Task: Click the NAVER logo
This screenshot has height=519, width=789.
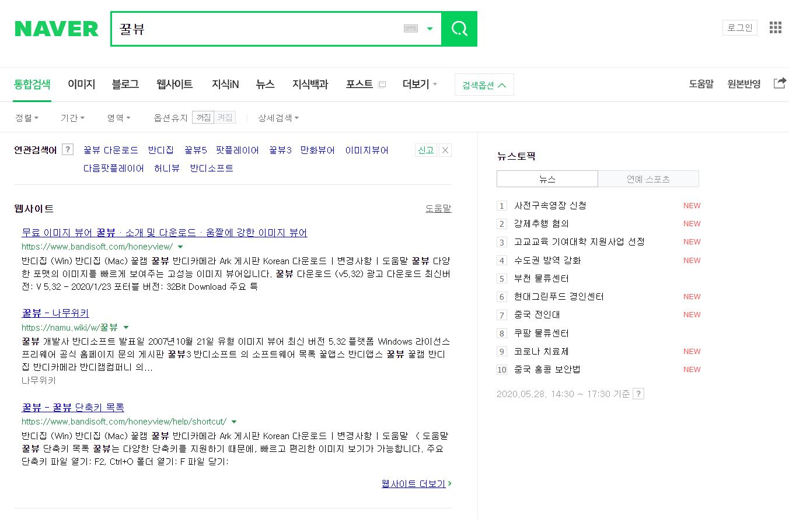Action: [57, 29]
